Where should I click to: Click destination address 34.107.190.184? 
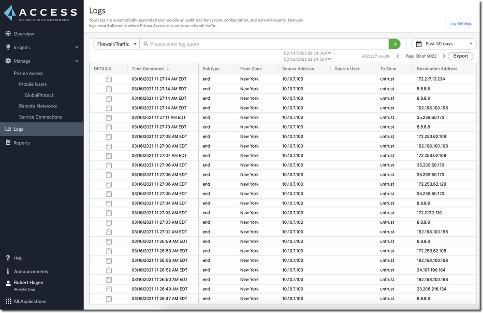pos(431,270)
